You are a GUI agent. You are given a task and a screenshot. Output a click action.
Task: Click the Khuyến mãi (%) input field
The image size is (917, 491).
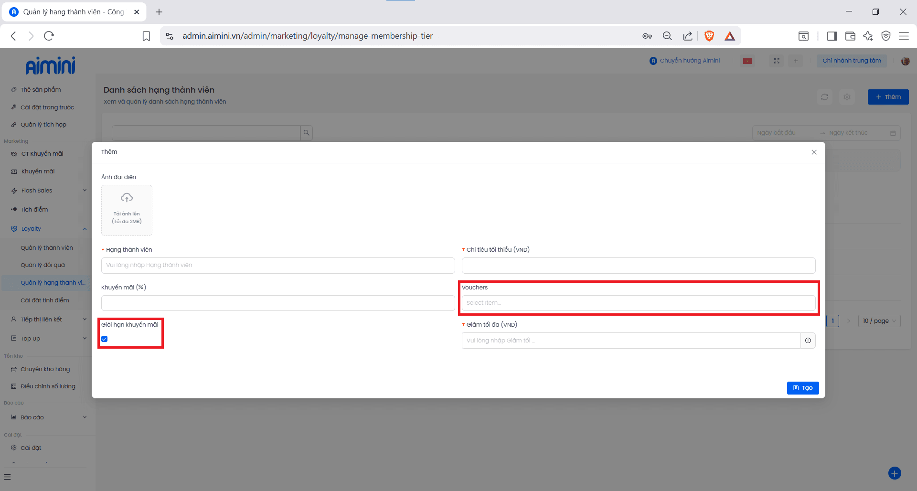pyautogui.click(x=277, y=303)
